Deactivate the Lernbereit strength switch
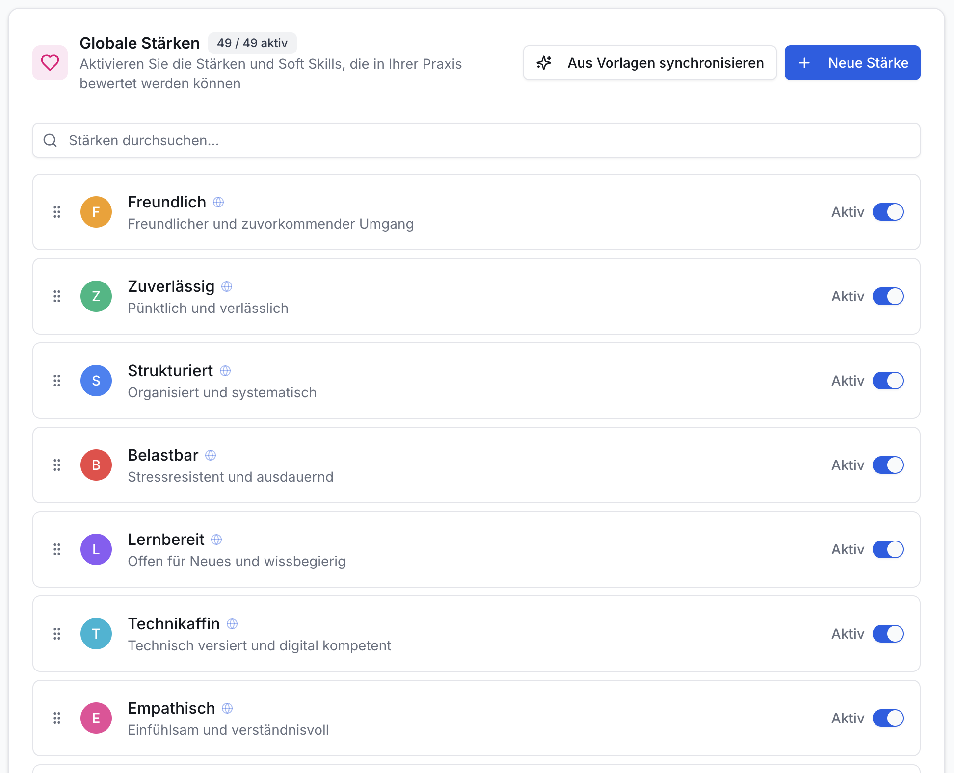Viewport: 954px width, 773px height. (x=888, y=549)
